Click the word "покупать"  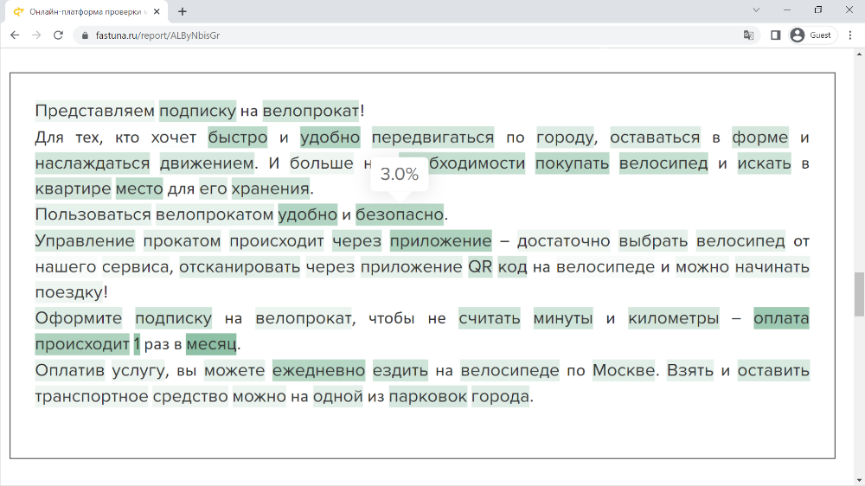point(572,163)
